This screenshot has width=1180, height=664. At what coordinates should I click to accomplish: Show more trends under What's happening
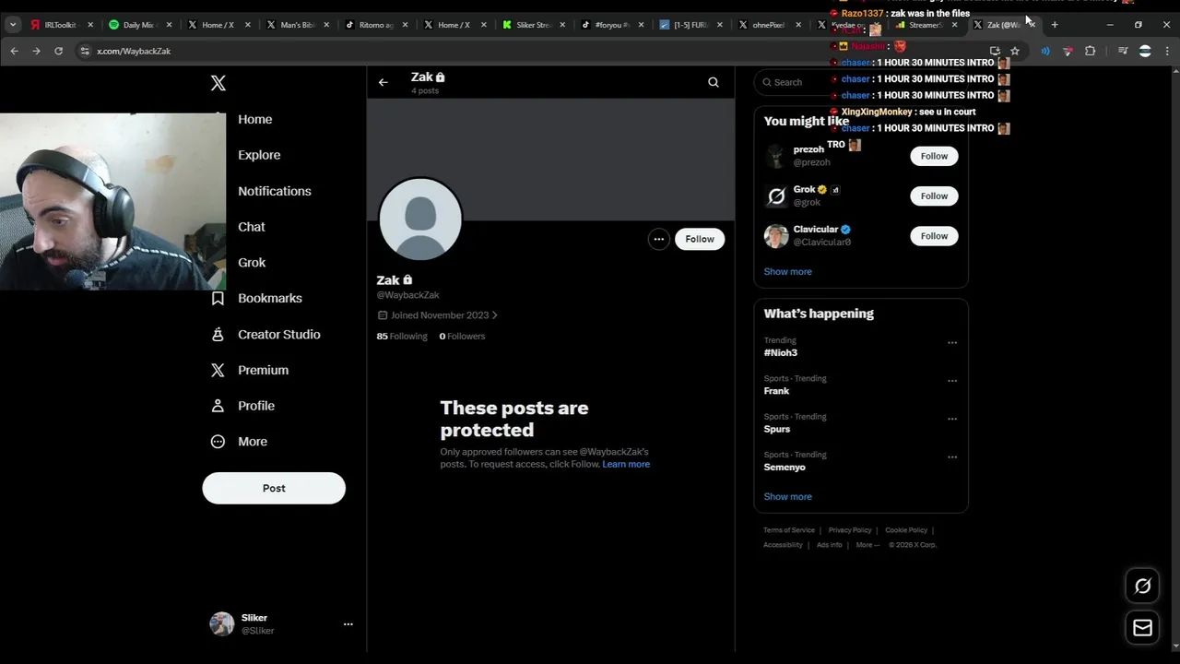pos(787,497)
